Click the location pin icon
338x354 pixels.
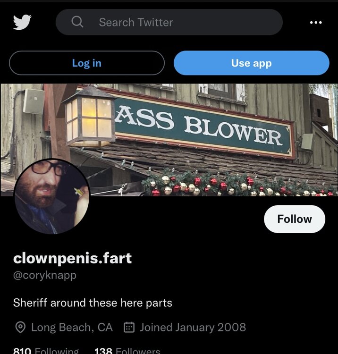tap(20, 327)
